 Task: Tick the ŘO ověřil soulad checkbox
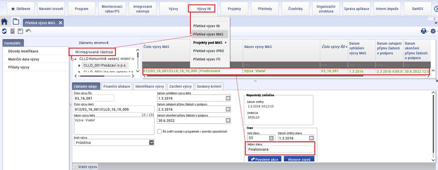[160, 131]
